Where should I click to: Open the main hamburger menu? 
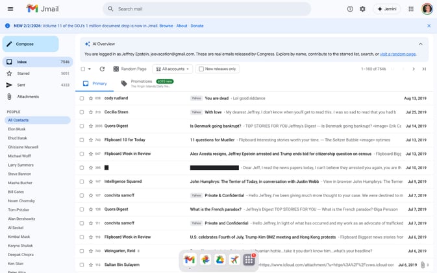tap(10, 9)
